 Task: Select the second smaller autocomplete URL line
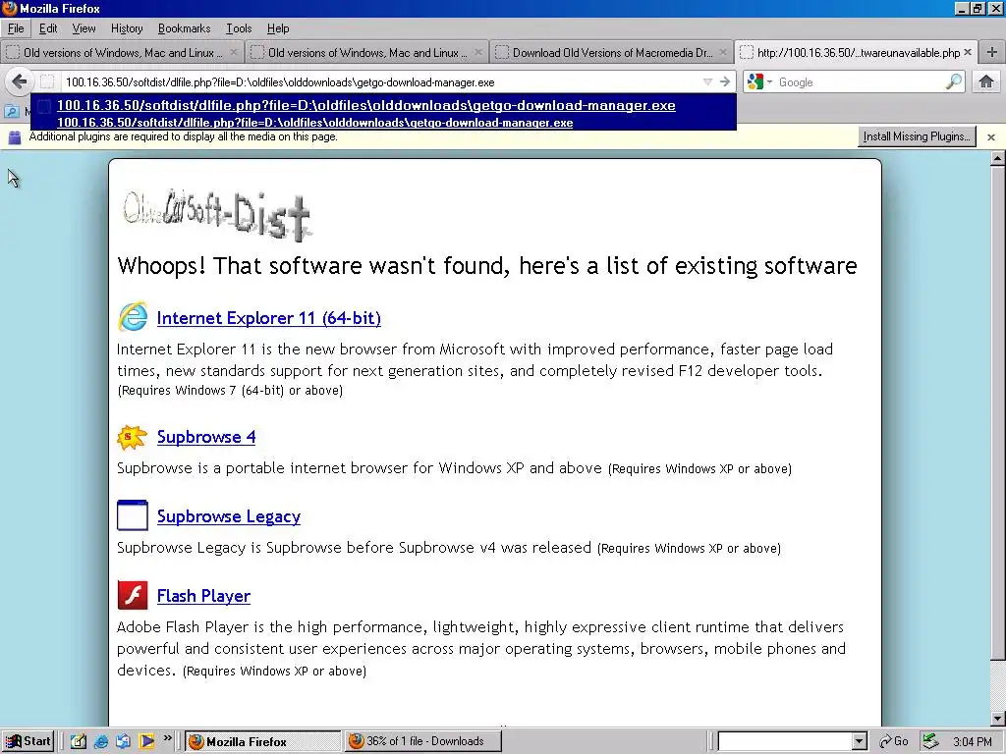click(x=314, y=123)
